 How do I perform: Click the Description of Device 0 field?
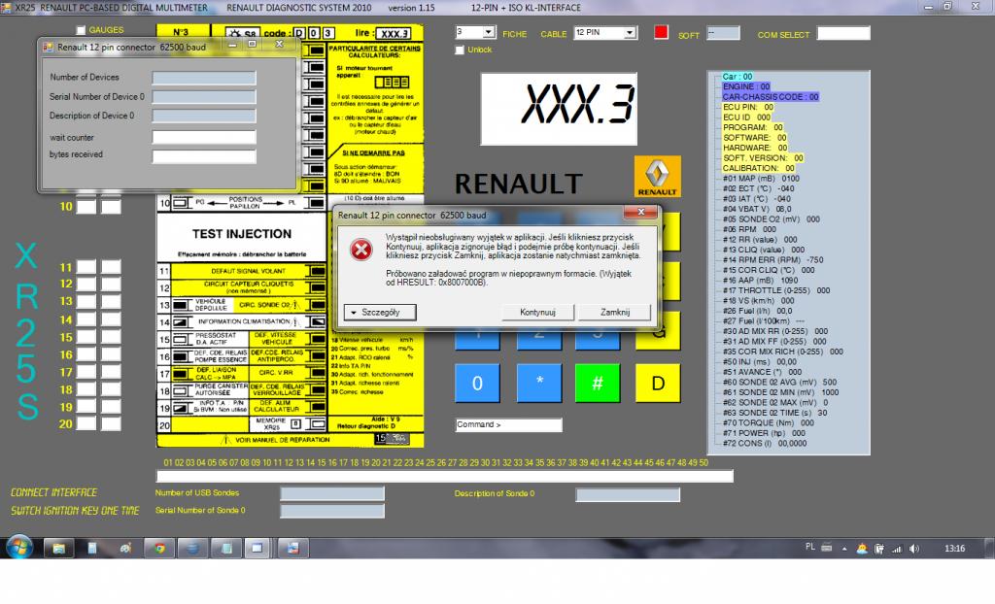[204, 117]
